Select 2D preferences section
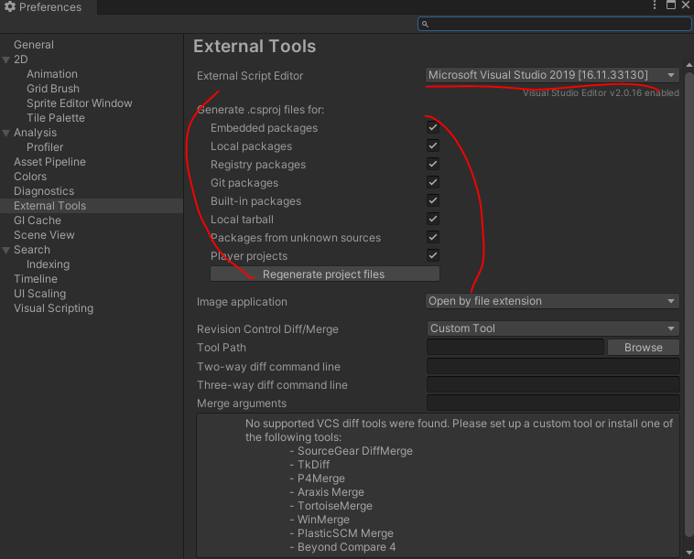Viewport: 694px width, 559px height. [21, 59]
